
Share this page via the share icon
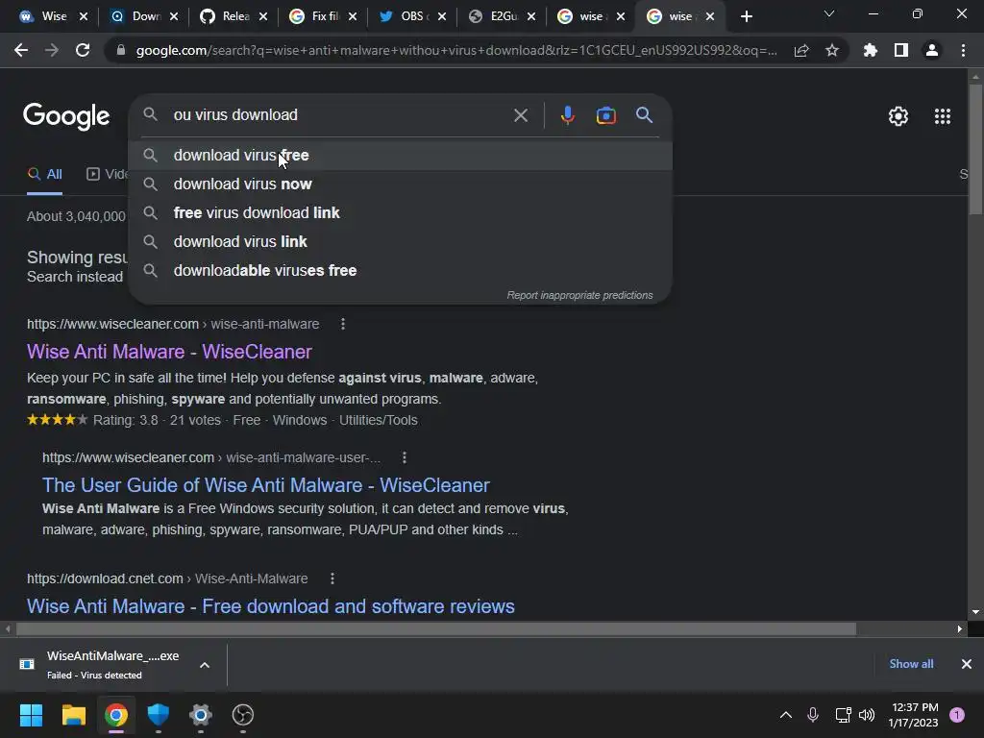[x=801, y=50]
